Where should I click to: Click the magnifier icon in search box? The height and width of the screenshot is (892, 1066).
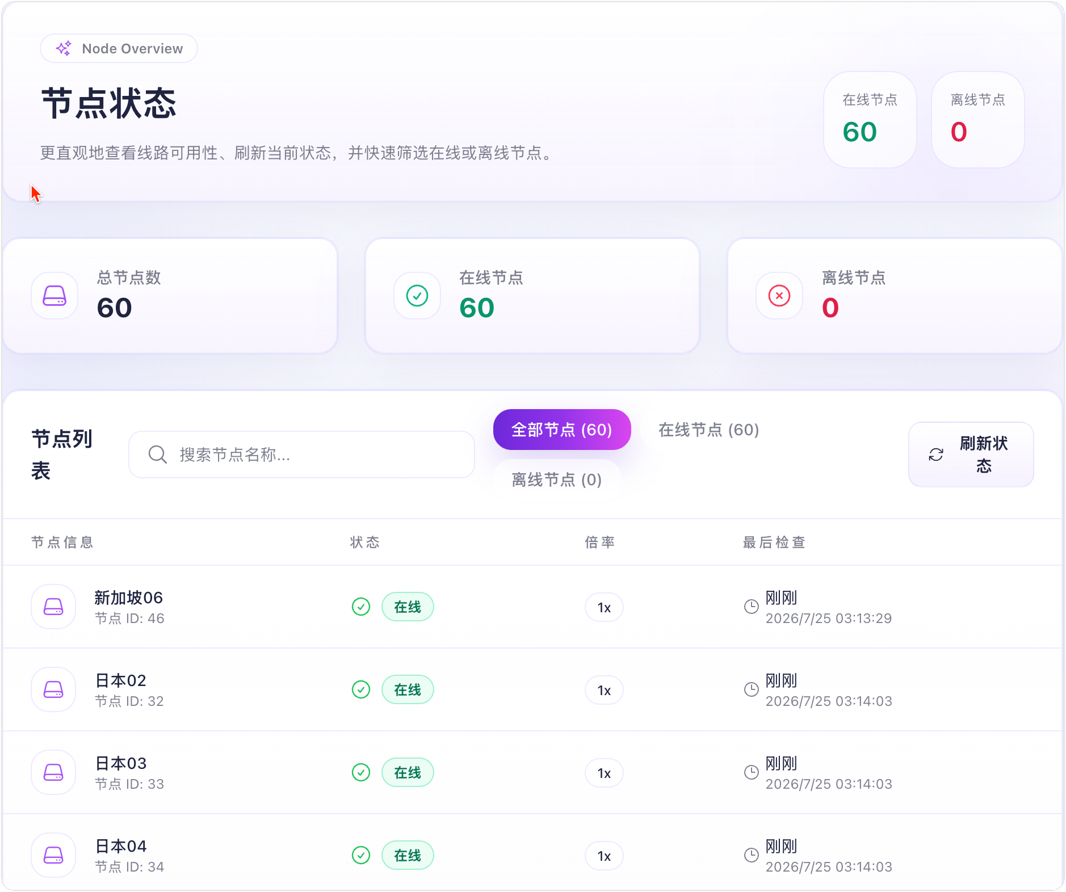click(157, 455)
